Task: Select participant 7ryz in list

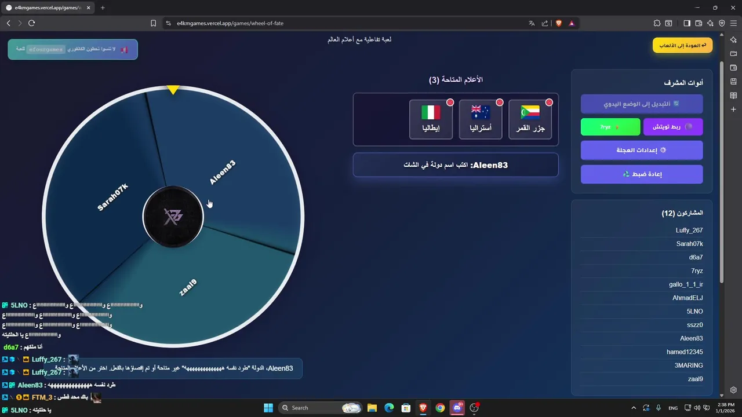Action: (x=642, y=270)
